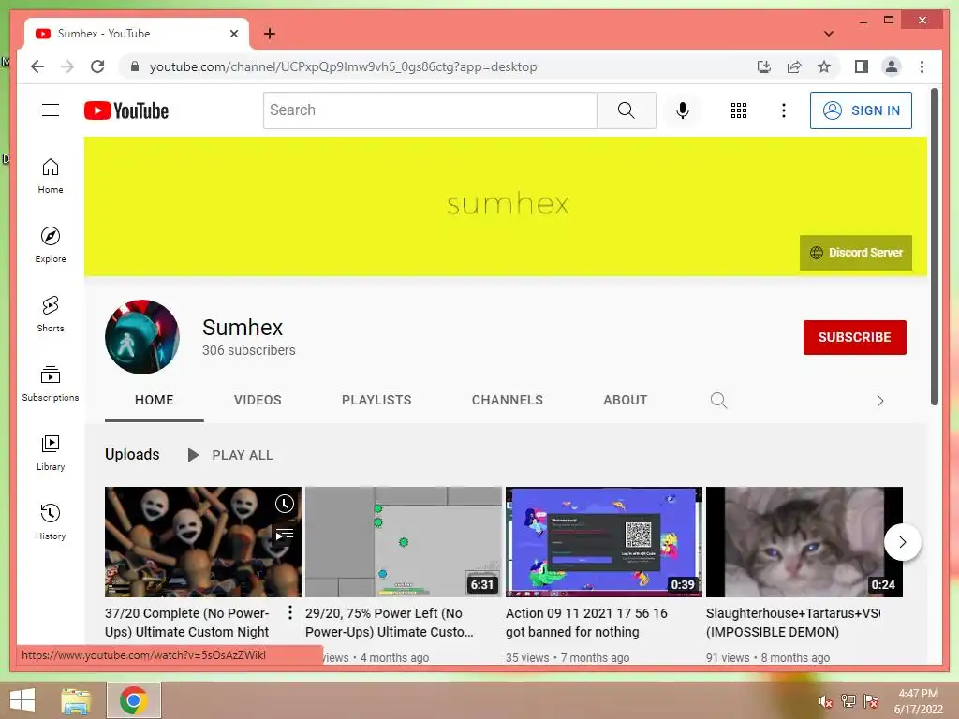The width and height of the screenshot is (959, 719).
Task: Expand the tab search dropdown arrow
Action: [829, 34]
